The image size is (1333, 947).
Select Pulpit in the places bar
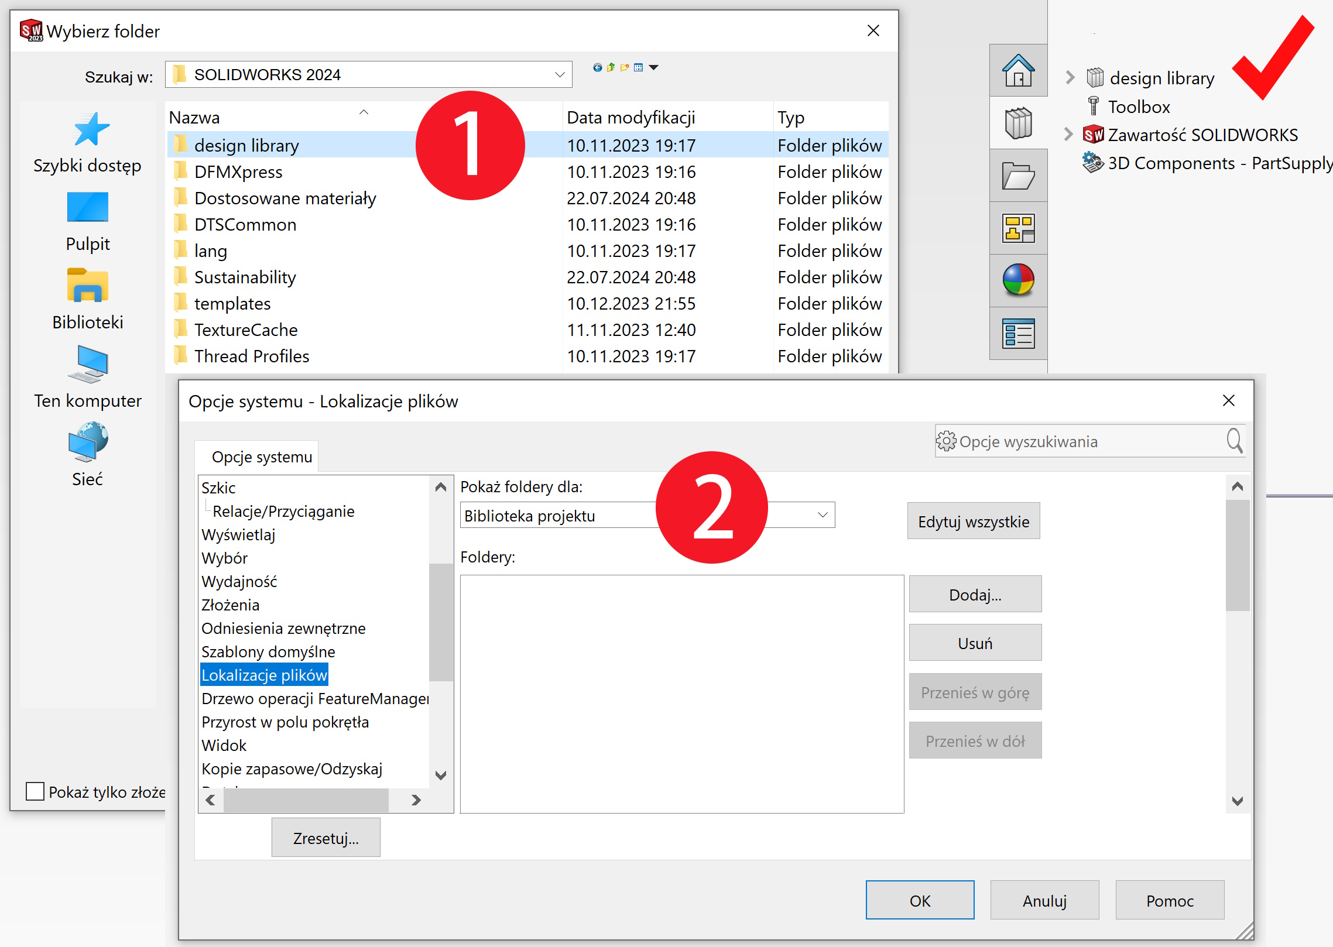[87, 221]
